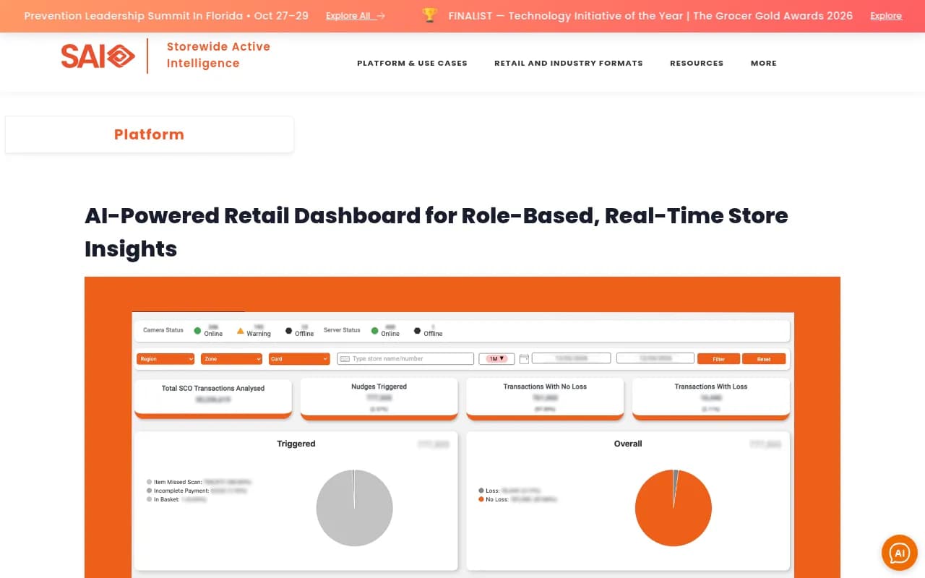Click the Storewide Active Intelligence tagline
This screenshot has width=925, height=578.
[218, 55]
